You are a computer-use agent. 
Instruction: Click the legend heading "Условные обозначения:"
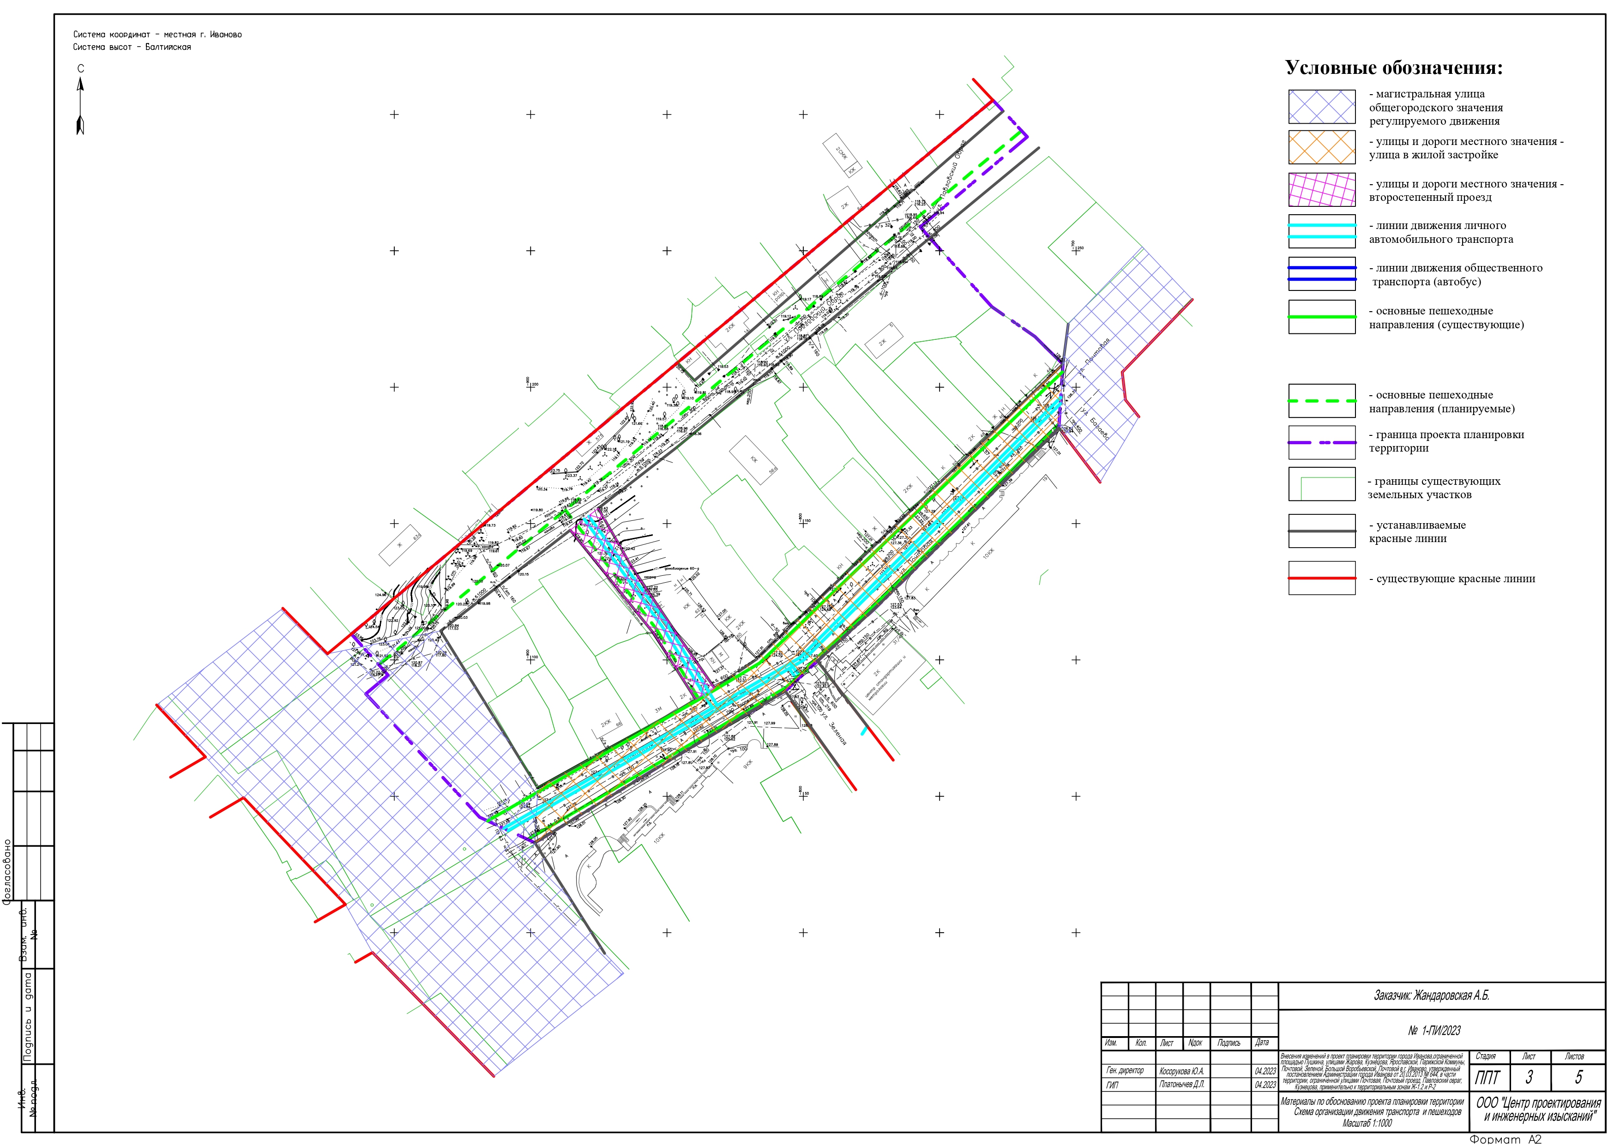click(x=1394, y=68)
